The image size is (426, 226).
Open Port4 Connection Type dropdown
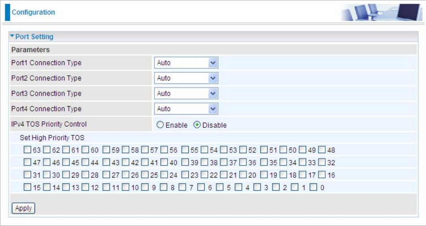[x=186, y=109]
